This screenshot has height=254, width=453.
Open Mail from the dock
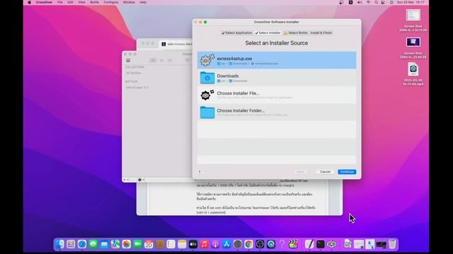[104, 244]
